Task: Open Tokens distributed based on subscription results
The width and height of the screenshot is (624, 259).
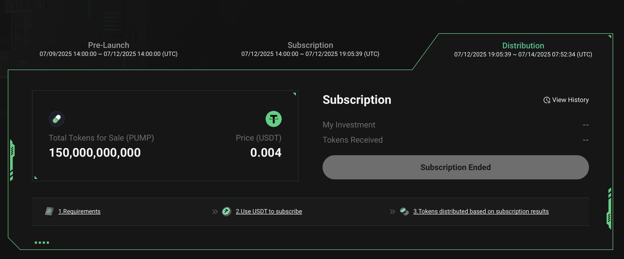Action: pyautogui.click(x=481, y=211)
